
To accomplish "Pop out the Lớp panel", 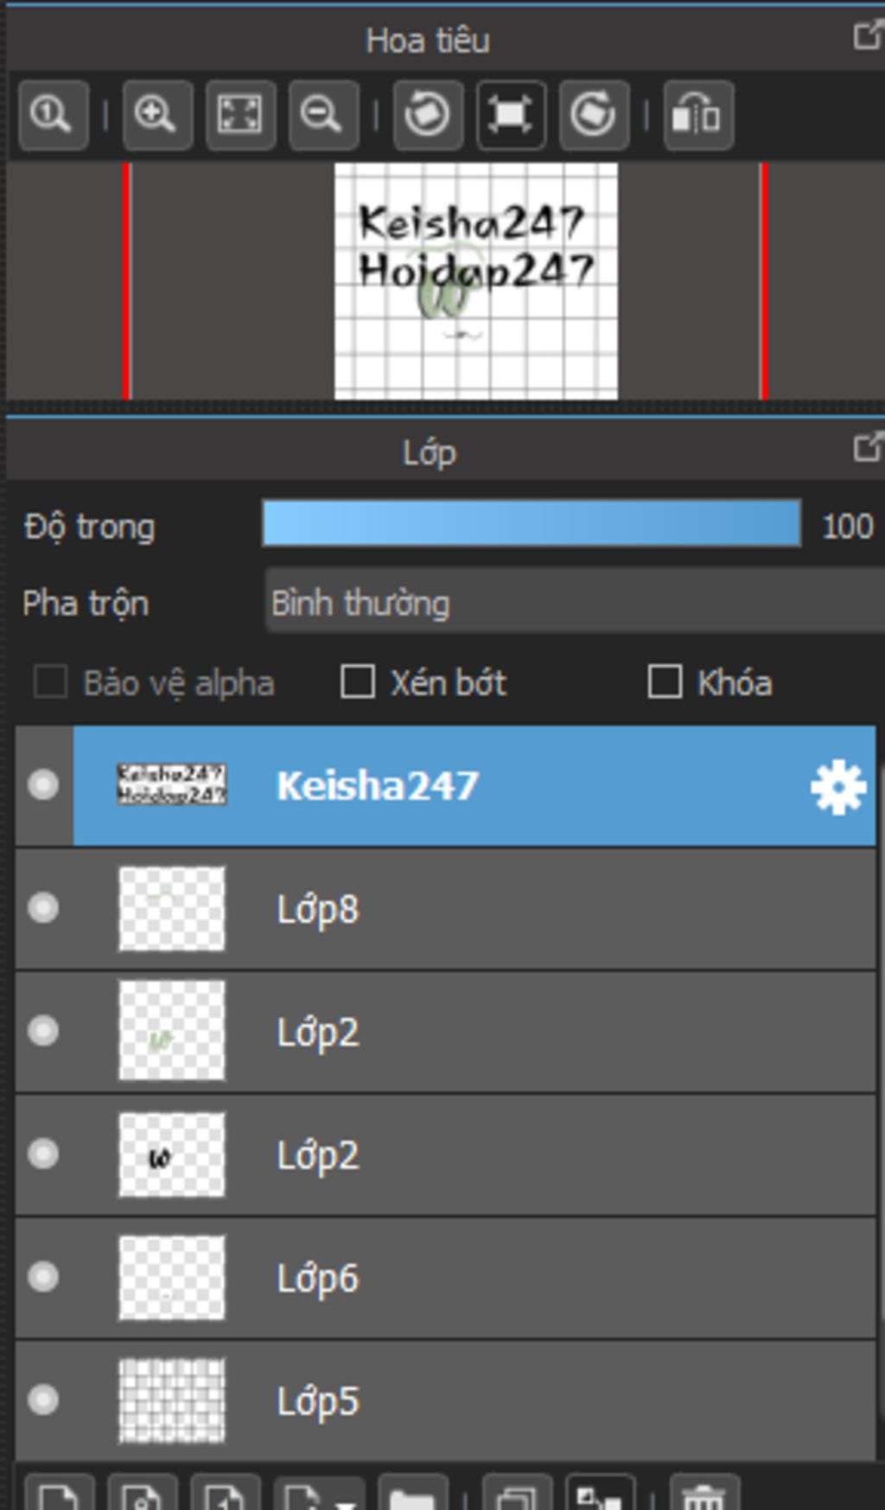I will [868, 447].
